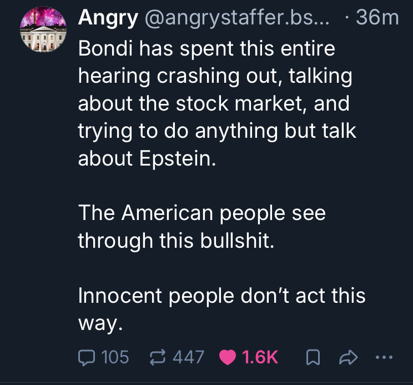Click the line "hearing crashing out, talking"

point(215,76)
